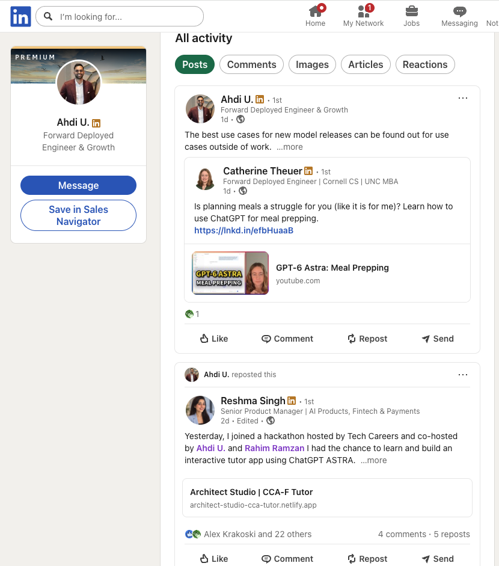Click globe icon on Reshma Singh's post
The image size is (499, 566).
(x=271, y=420)
